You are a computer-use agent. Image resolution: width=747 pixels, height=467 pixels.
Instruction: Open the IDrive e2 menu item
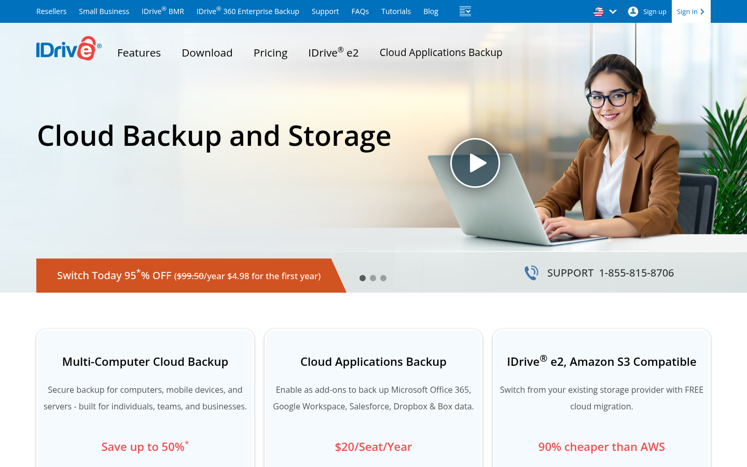click(x=334, y=52)
